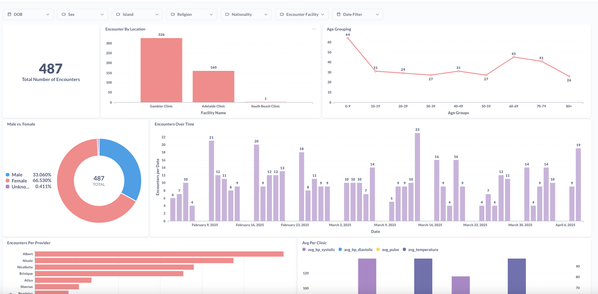Open the Encounters Over Time card title
This screenshot has height=294, width=598.
pyautogui.click(x=174, y=124)
